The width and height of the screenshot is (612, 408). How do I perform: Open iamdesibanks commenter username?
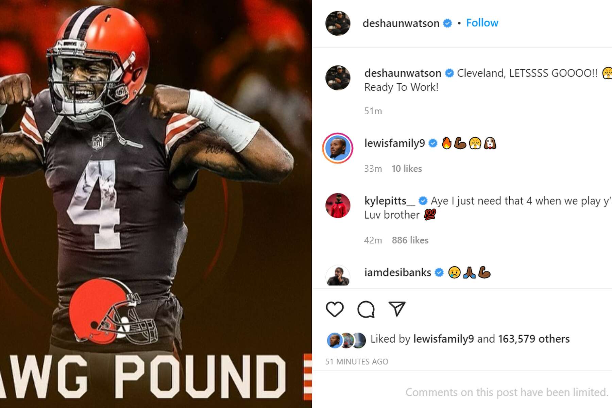[397, 272]
